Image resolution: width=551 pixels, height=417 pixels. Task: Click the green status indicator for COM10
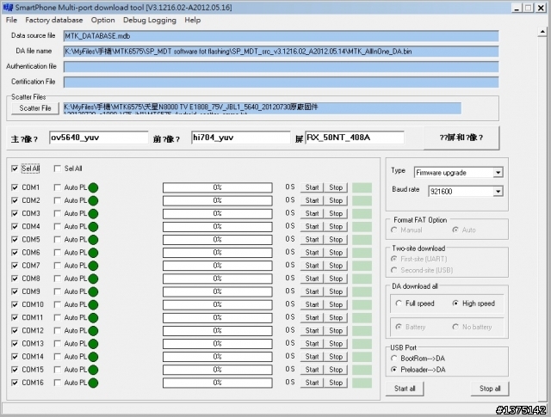click(93, 304)
